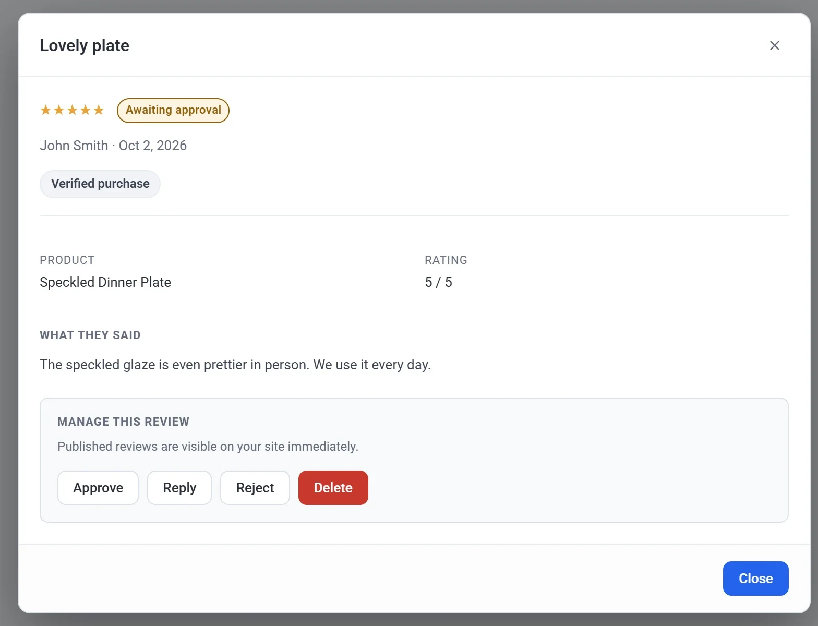The width and height of the screenshot is (818, 626).
Task: Click the 'Published reviews are visible' note
Action: point(208,447)
